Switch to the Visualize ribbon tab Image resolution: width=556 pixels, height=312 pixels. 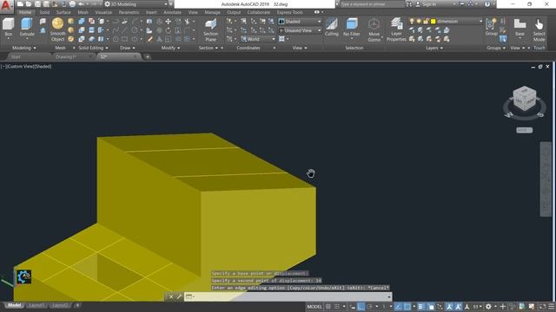[x=104, y=12]
